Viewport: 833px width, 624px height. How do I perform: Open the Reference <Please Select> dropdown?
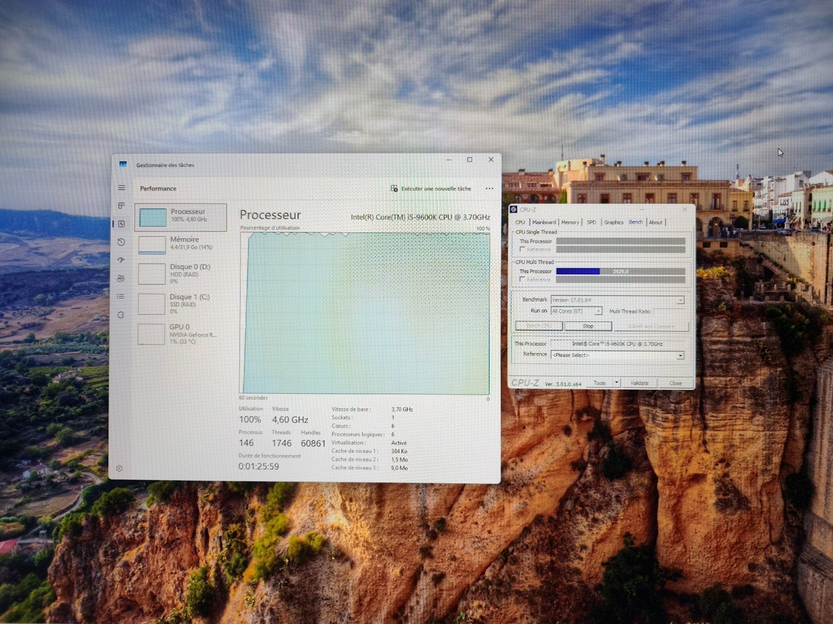pos(617,355)
